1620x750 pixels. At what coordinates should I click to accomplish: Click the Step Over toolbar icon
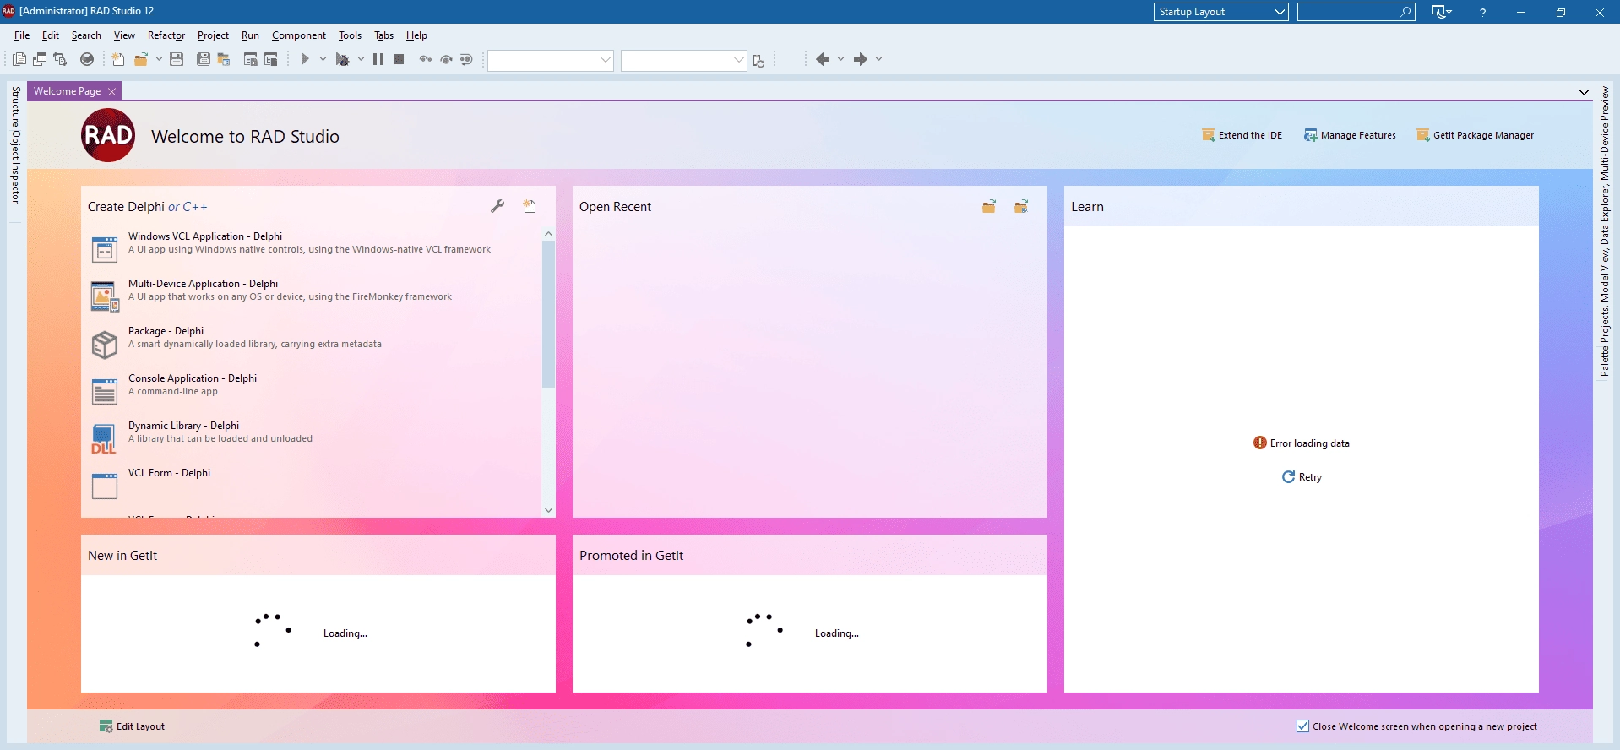click(x=446, y=59)
